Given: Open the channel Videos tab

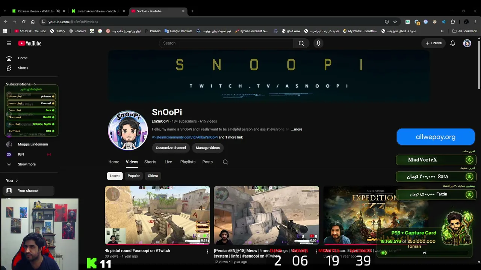Looking at the screenshot, I should click(x=132, y=162).
